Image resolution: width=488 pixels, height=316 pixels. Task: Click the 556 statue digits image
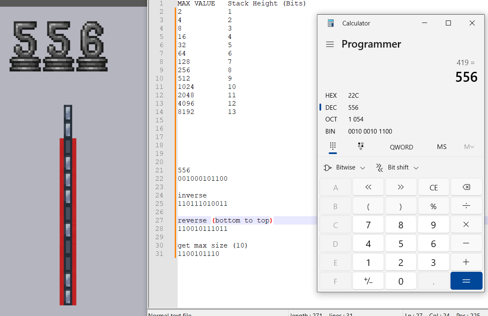pos(58,46)
